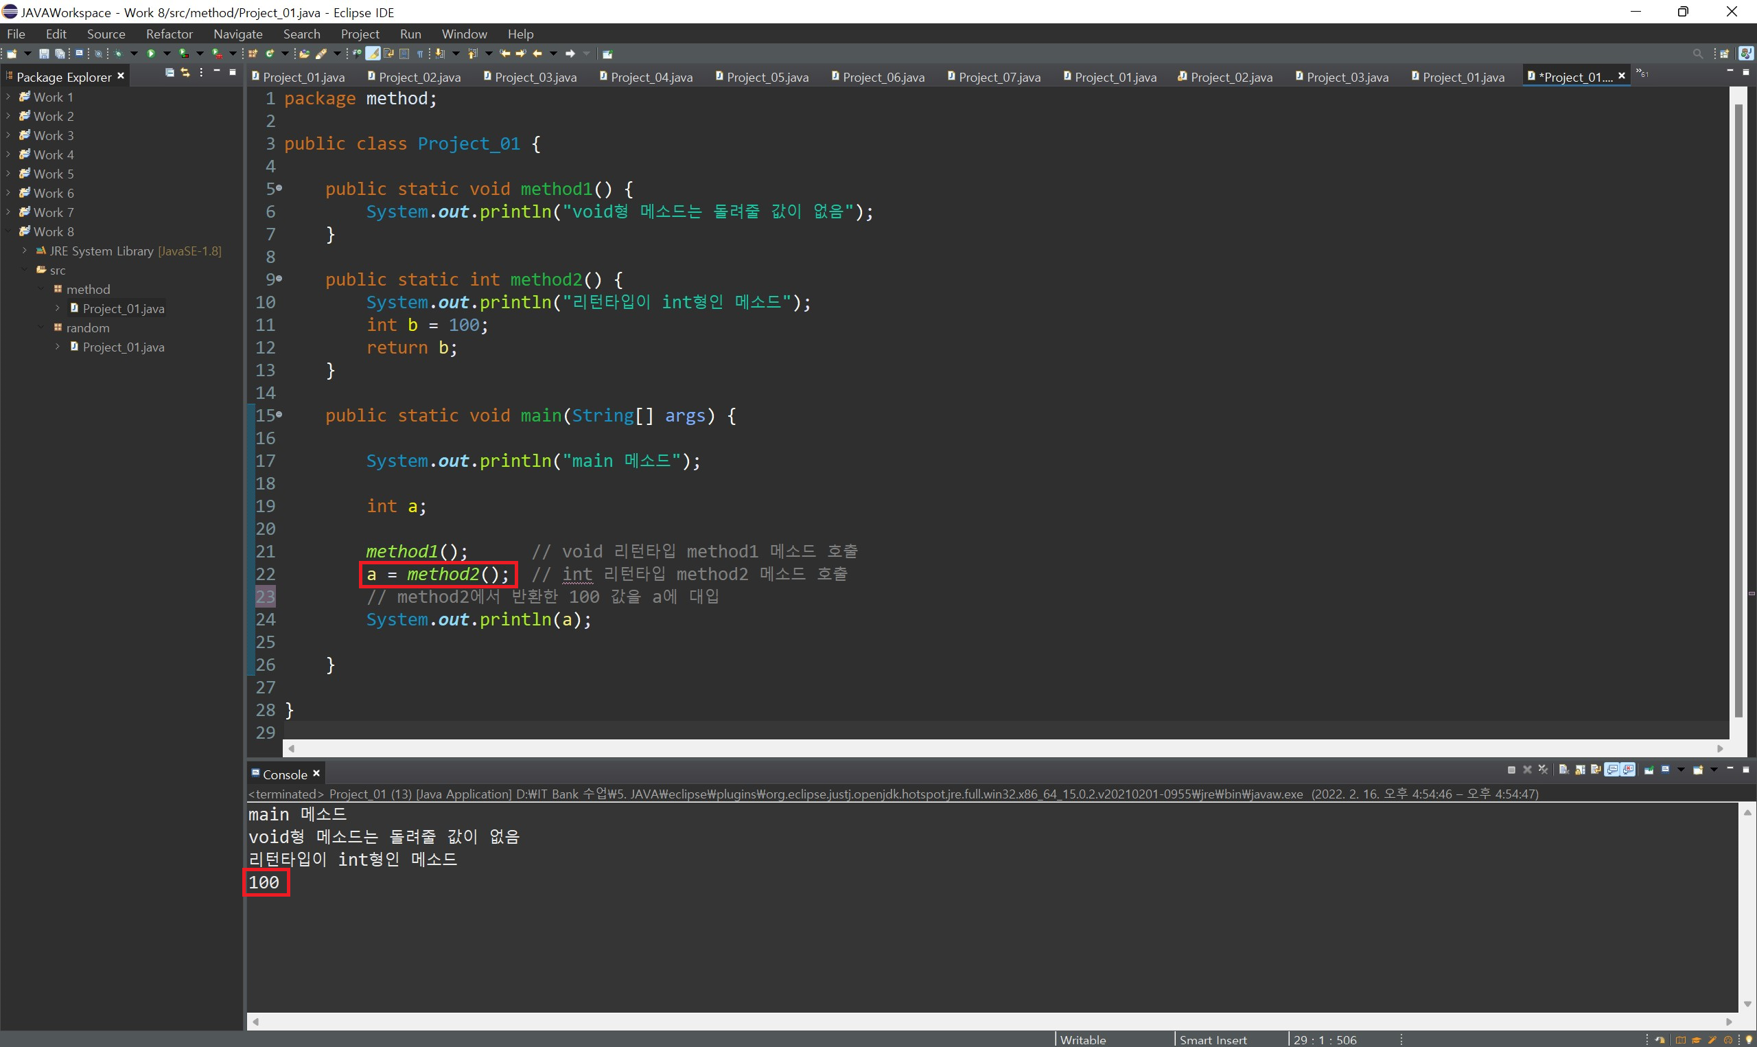This screenshot has width=1757, height=1047.
Task: Expand JRE System Library node
Action: [x=25, y=251]
